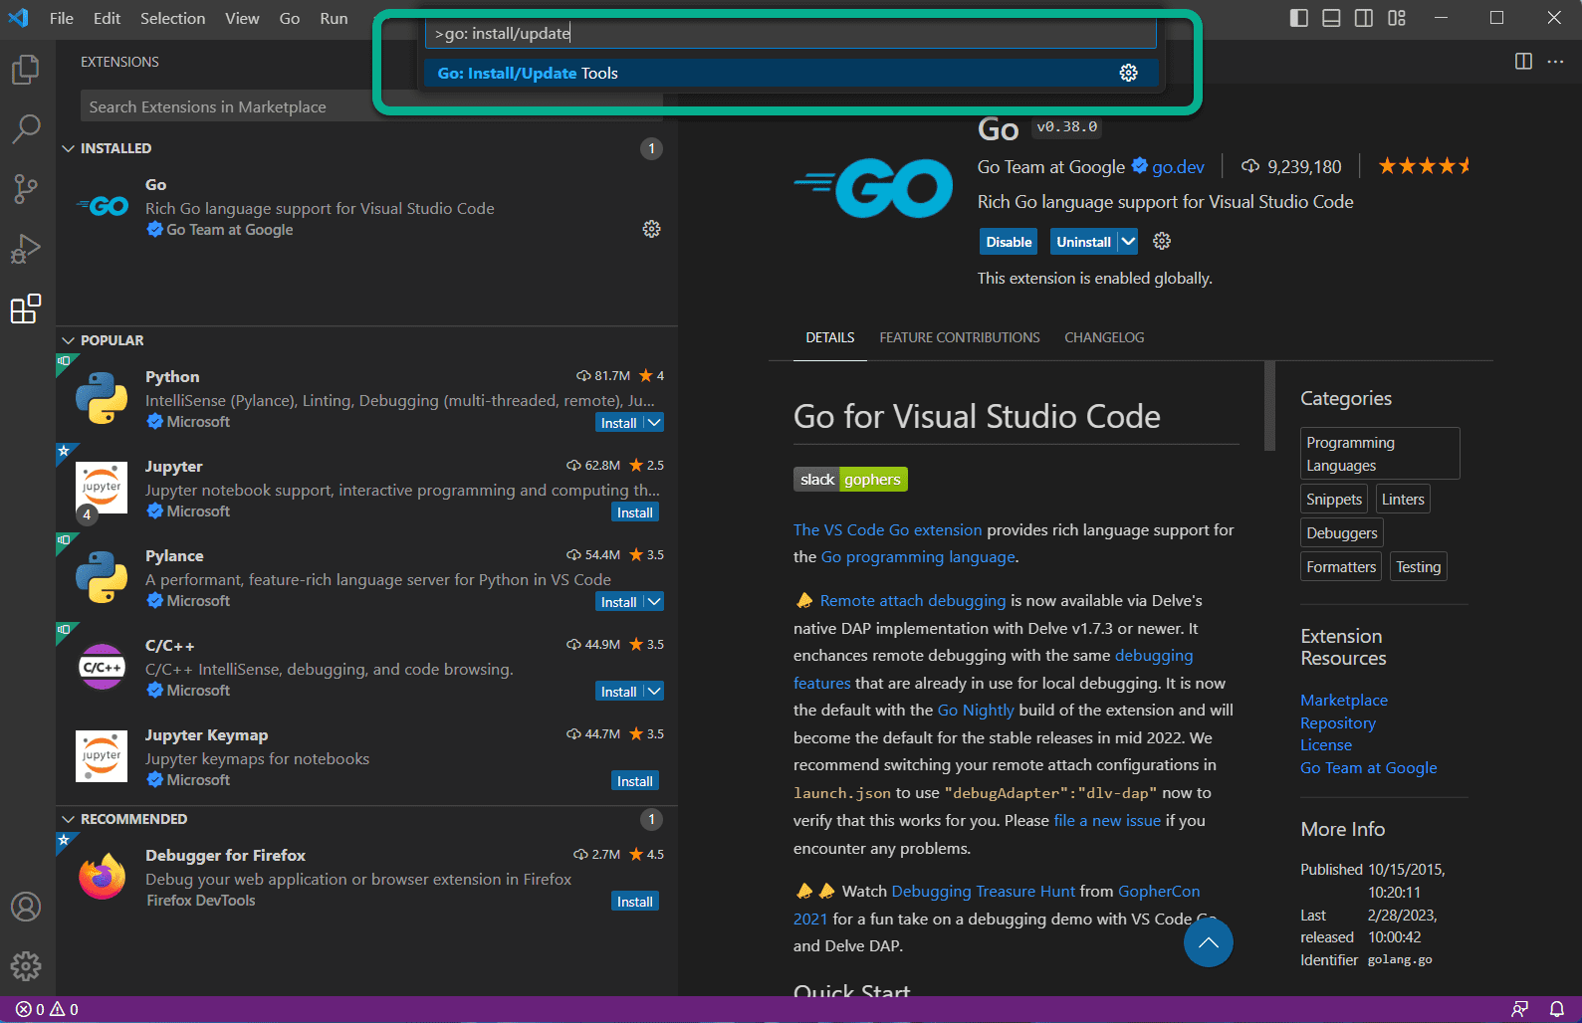The width and height of the screenshot is (1582, 1023).
Task: Select Go: Install/Update Tools command
Action: click(x=791, y=73)
